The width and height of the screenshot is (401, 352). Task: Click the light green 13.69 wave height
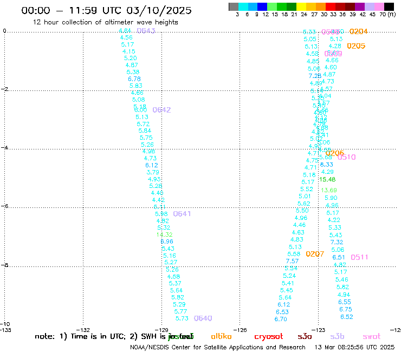click(x=329, y=190)
